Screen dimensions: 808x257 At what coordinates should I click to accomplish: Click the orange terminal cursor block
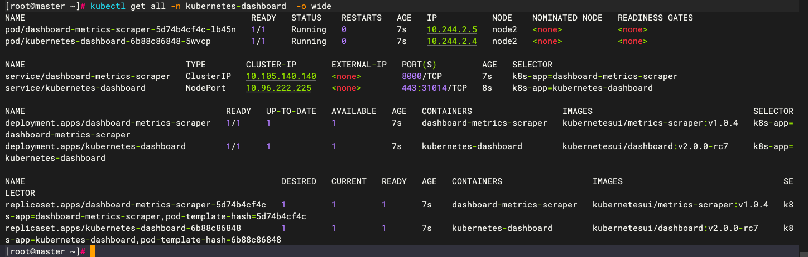tap(93, 251)
